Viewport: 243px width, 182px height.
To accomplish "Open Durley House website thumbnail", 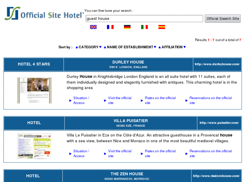I will coord(34,90).
